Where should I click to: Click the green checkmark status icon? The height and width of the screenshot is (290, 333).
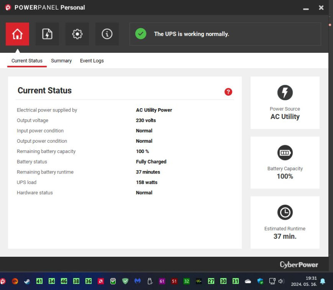pos(141,34)
